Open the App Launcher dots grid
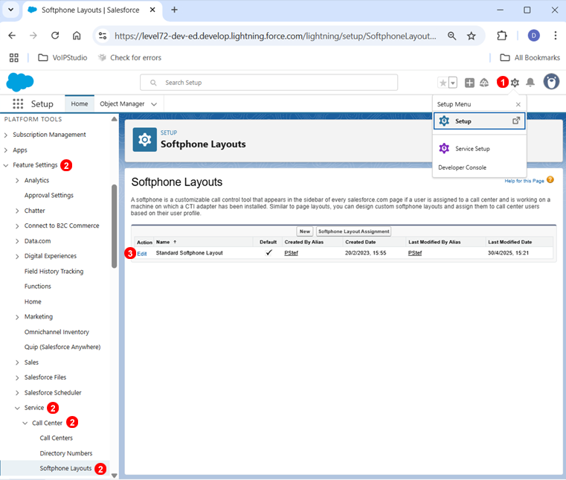This screenshot has width=566, height=480. coord(18,103)
